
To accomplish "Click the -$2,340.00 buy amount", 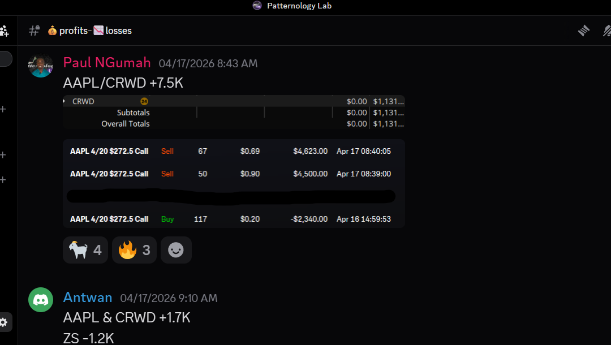I will click(x=309, y=219).
